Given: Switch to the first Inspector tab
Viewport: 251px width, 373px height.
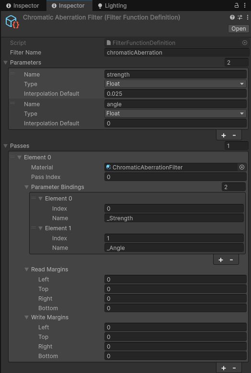Looking at the screenshot, I should point(23,6).
